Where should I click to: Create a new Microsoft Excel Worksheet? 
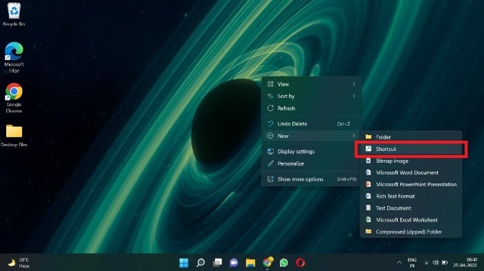click(411, 220)
